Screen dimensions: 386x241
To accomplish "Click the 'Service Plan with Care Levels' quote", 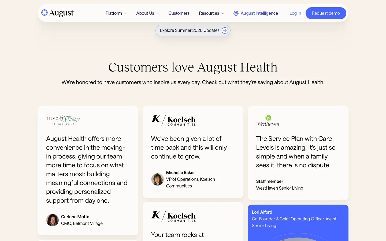I will (296, 152).
